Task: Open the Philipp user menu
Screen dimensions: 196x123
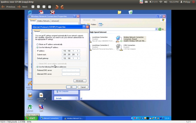Action: click(185, 2)
